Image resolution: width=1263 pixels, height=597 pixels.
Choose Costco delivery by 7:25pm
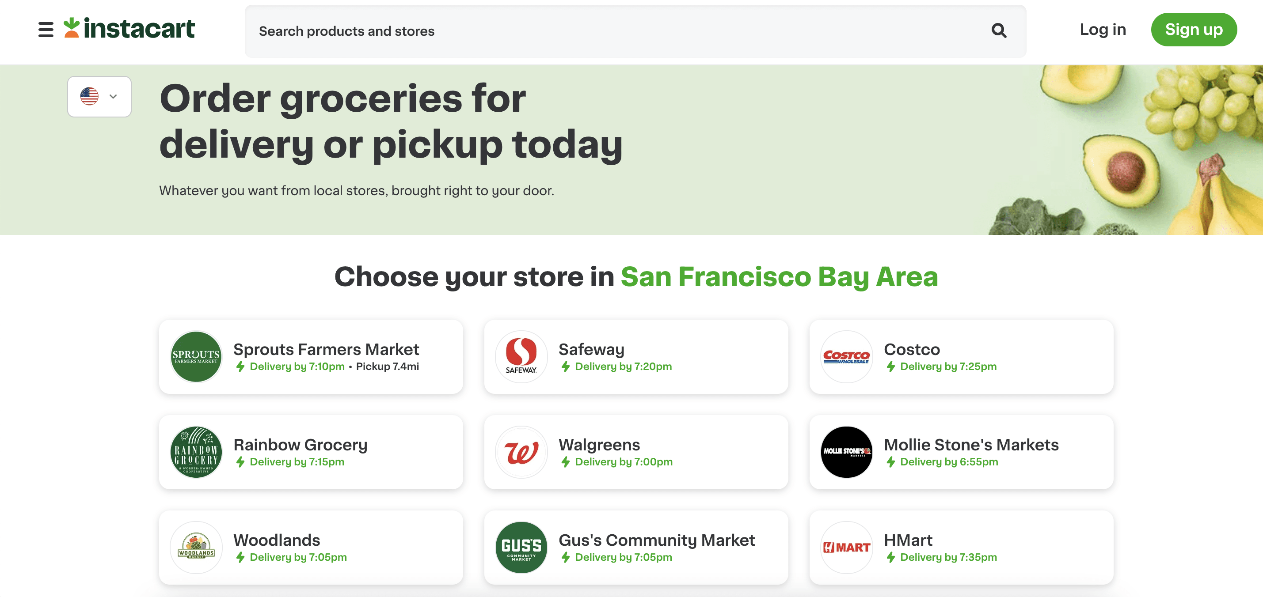tap(948, 367)
